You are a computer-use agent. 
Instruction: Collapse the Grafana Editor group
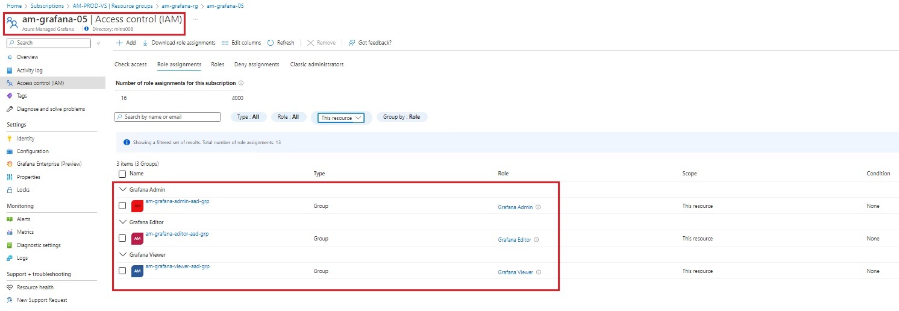click(x=123, y=222)
